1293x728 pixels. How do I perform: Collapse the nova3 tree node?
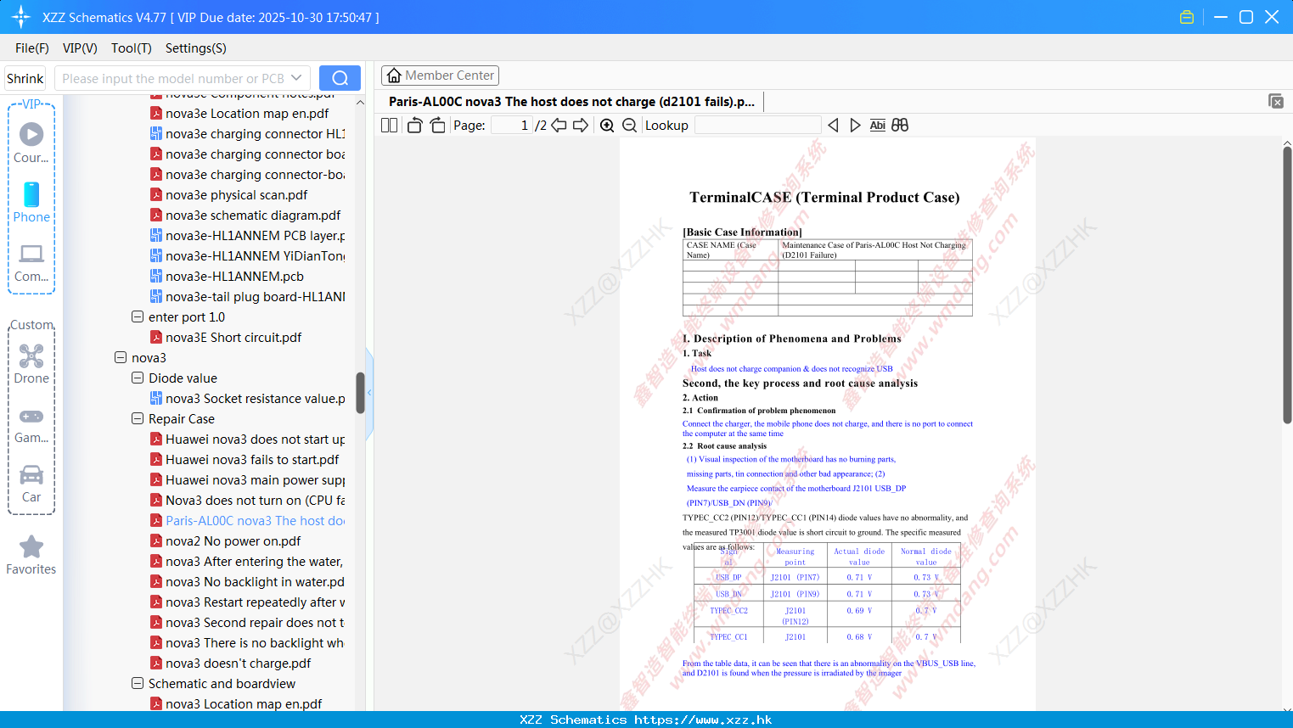pos(121,357)
